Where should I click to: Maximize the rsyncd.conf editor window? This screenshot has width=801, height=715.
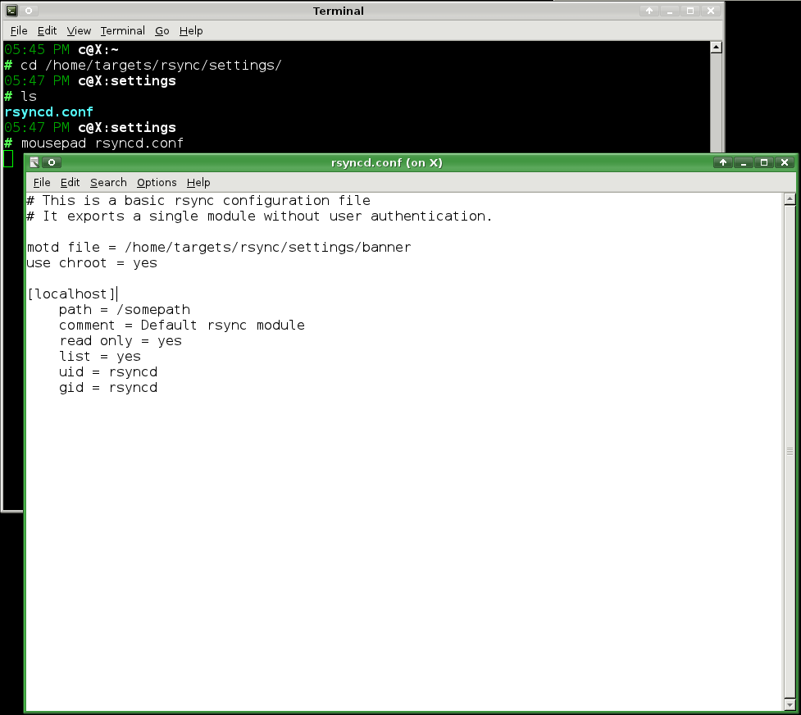coord(764,162)
